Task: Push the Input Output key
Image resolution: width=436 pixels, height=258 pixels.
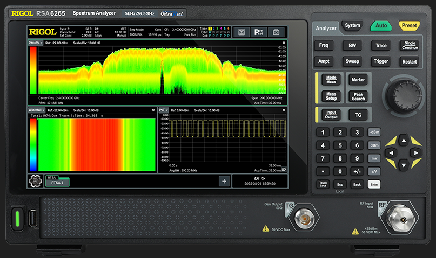Action: (x=331, y=114)
